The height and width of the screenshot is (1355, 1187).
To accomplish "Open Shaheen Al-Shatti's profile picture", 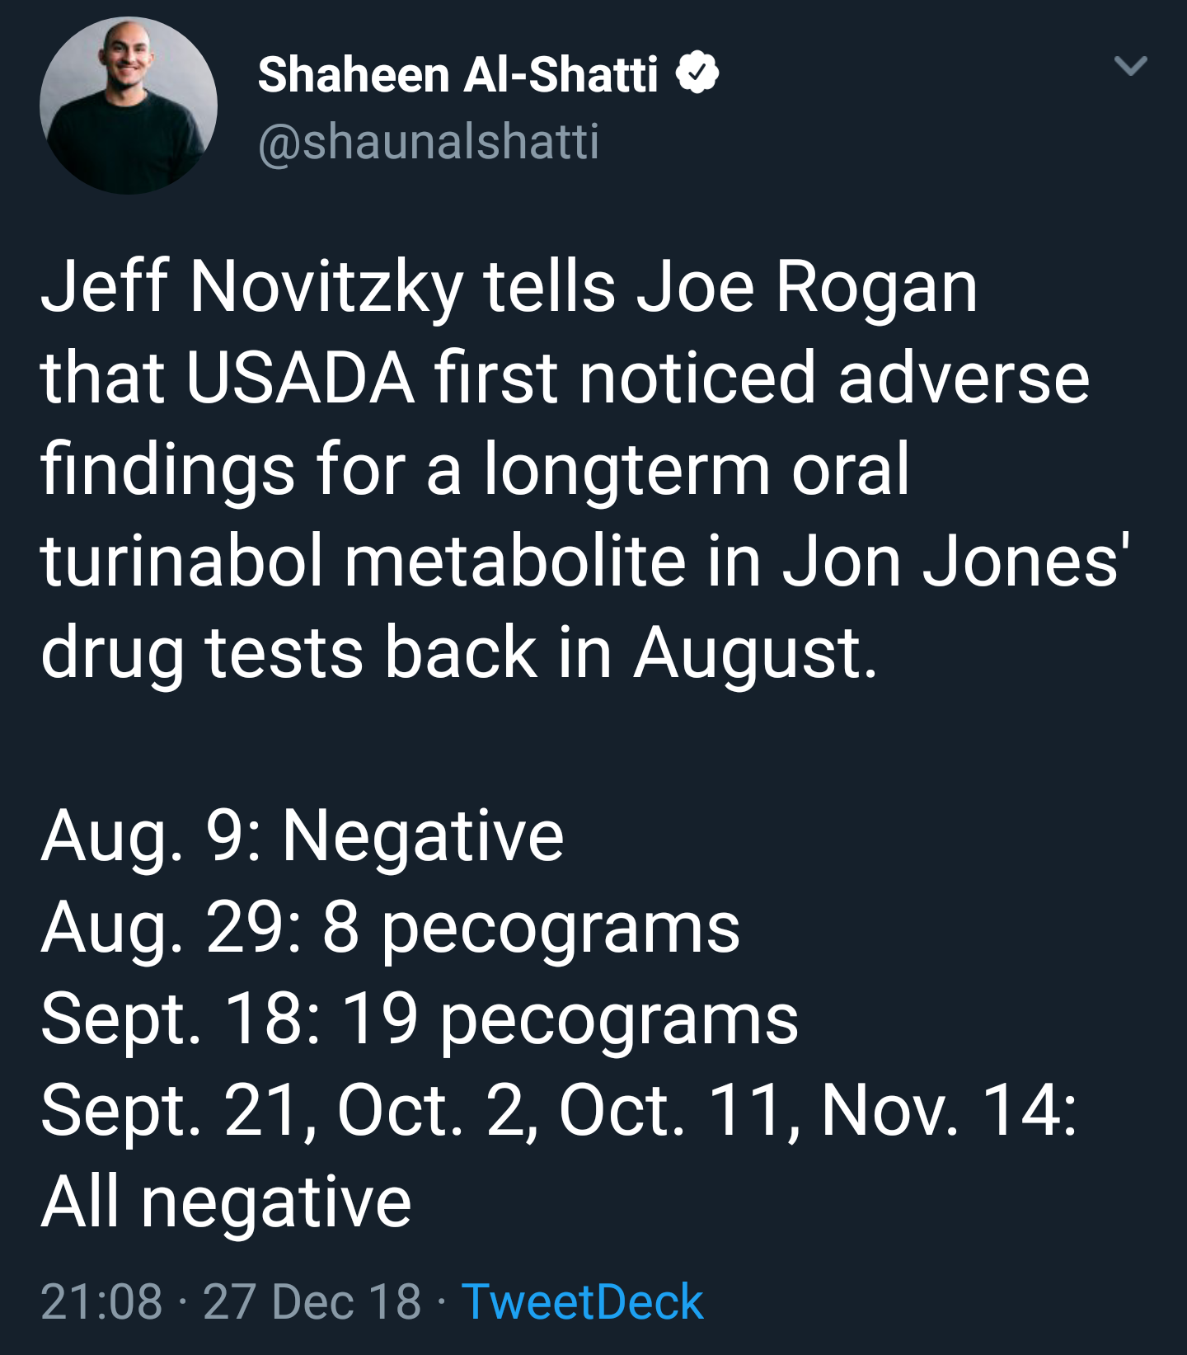I will (129, 106).
